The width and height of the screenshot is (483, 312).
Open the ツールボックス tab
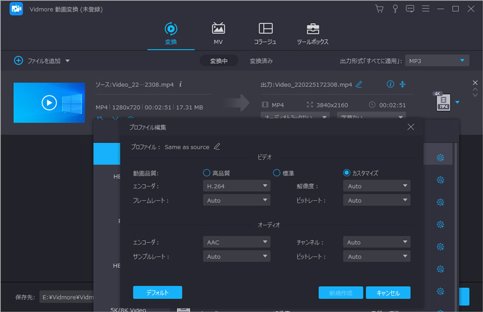[x=313, y=33]
